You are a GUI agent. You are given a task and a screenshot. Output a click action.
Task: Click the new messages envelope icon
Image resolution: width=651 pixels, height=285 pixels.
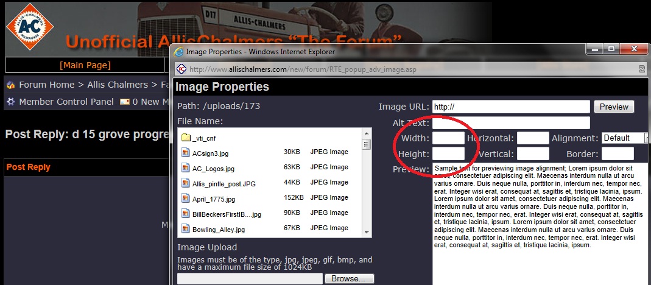tap(125, 102)
